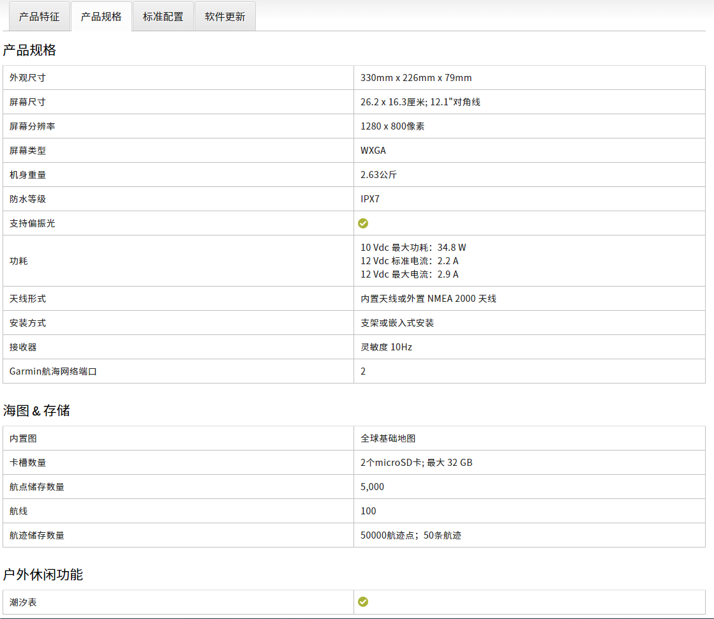Viewport: 714px width, 619px height.
Task: Click the 户外休闲功能 section heading
Action: click(43, 574)
